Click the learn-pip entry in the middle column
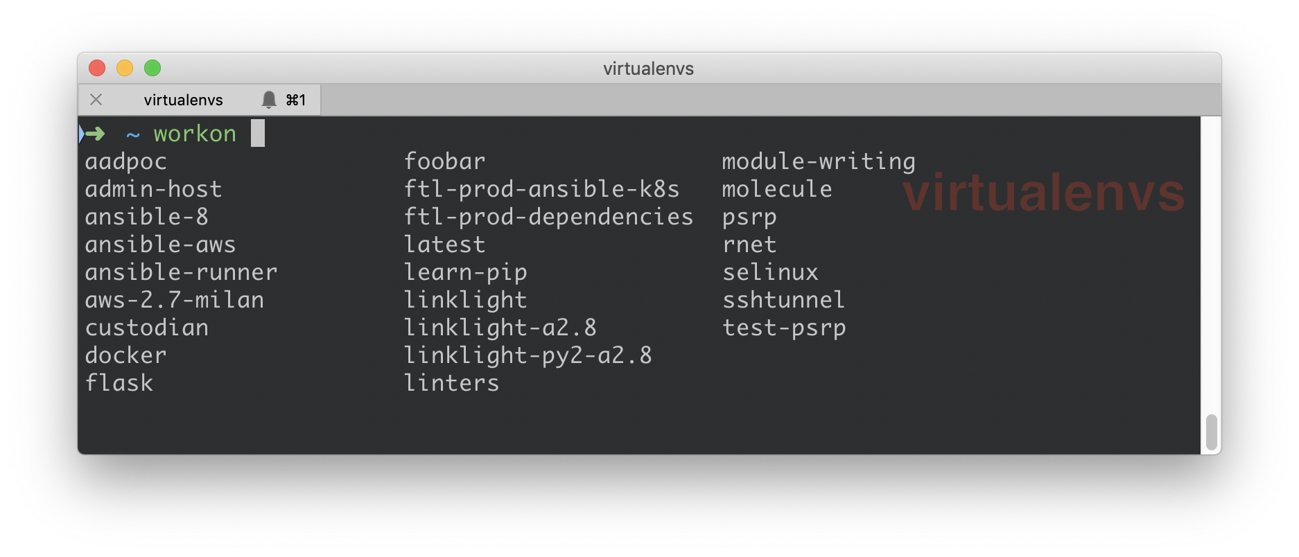 coord(465,272)
